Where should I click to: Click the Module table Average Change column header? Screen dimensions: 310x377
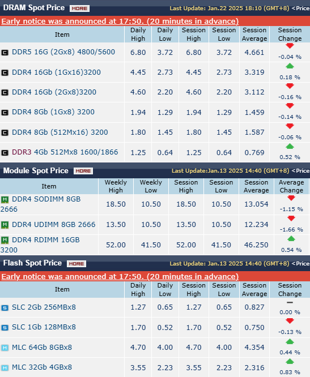pyautogui.click(x=291, y=186)
